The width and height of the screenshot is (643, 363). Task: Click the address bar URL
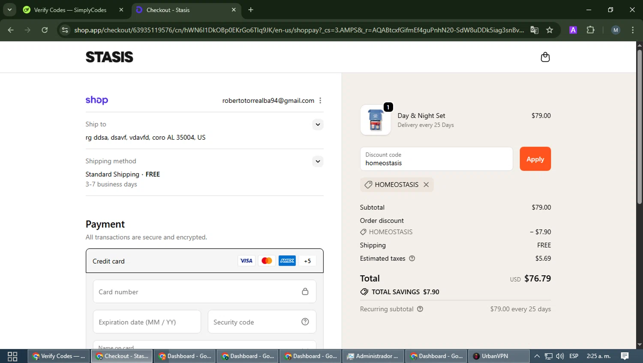pos(299,30)
